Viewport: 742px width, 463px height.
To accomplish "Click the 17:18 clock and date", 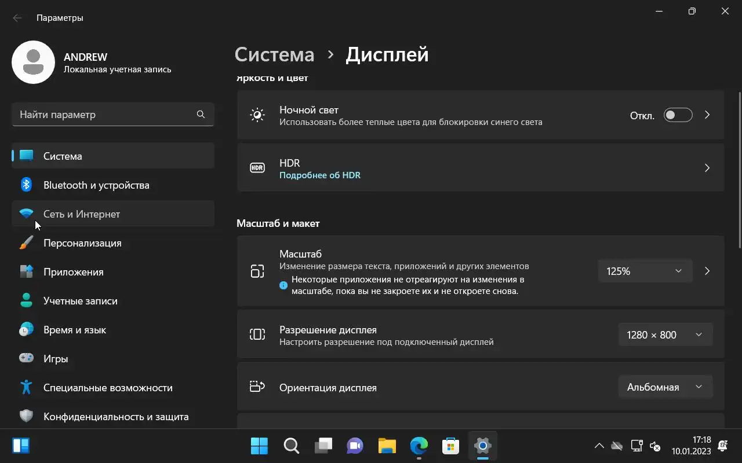I will [692, 446].
